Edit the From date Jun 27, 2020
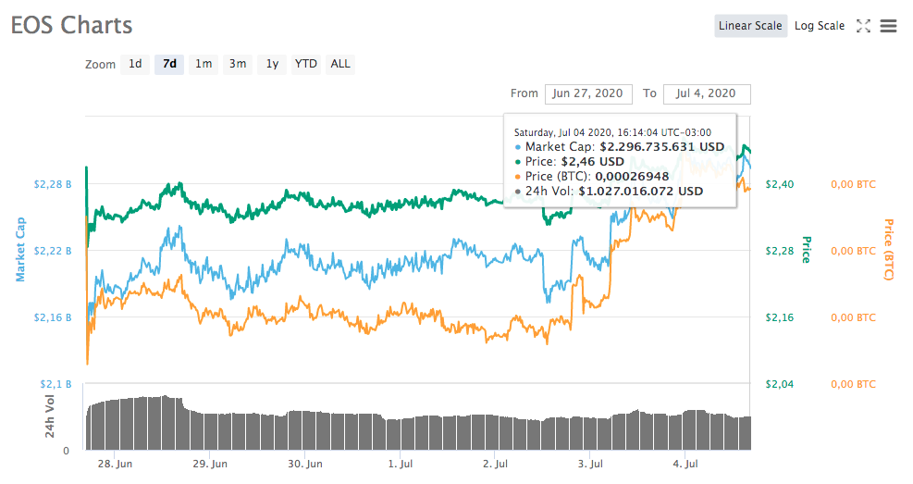 [588, 93]
